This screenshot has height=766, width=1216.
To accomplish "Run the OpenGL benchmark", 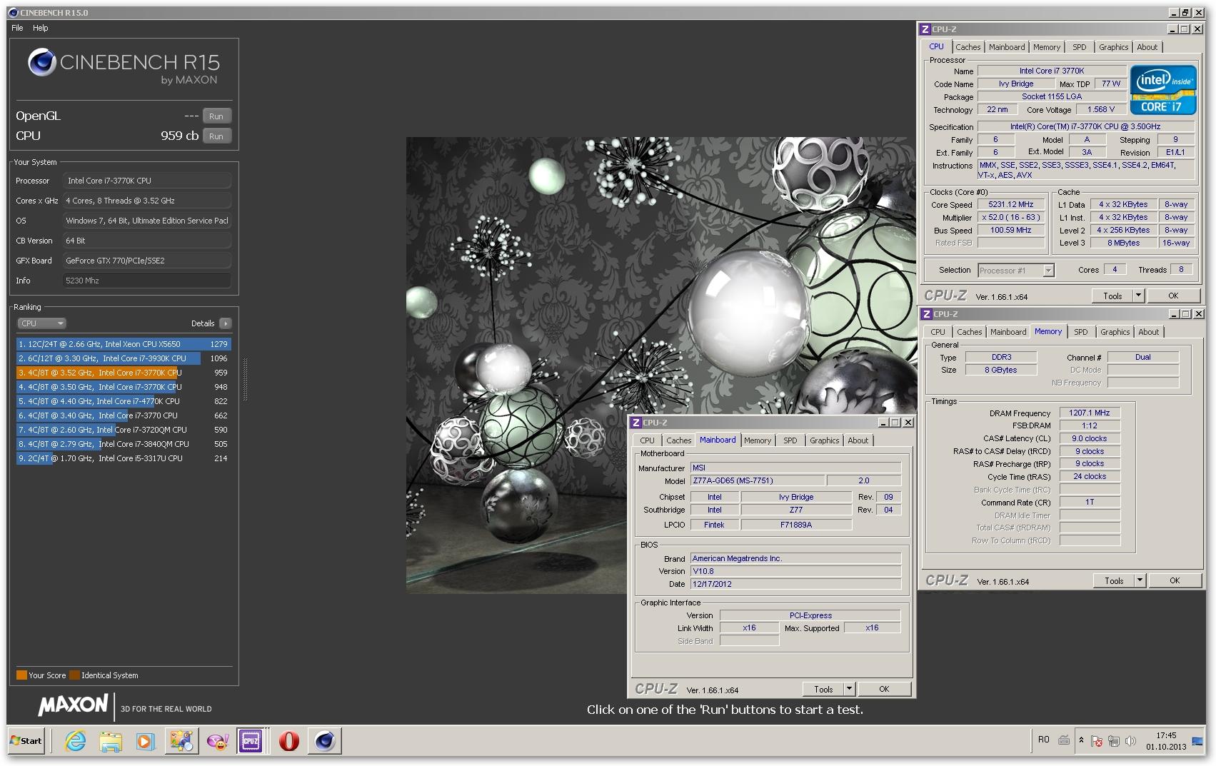I will click(216, 116).
